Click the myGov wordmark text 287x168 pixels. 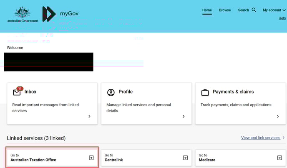click(69, 13)
